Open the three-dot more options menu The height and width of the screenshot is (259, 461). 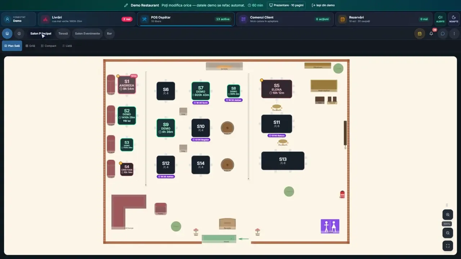[x=454, y=33]
